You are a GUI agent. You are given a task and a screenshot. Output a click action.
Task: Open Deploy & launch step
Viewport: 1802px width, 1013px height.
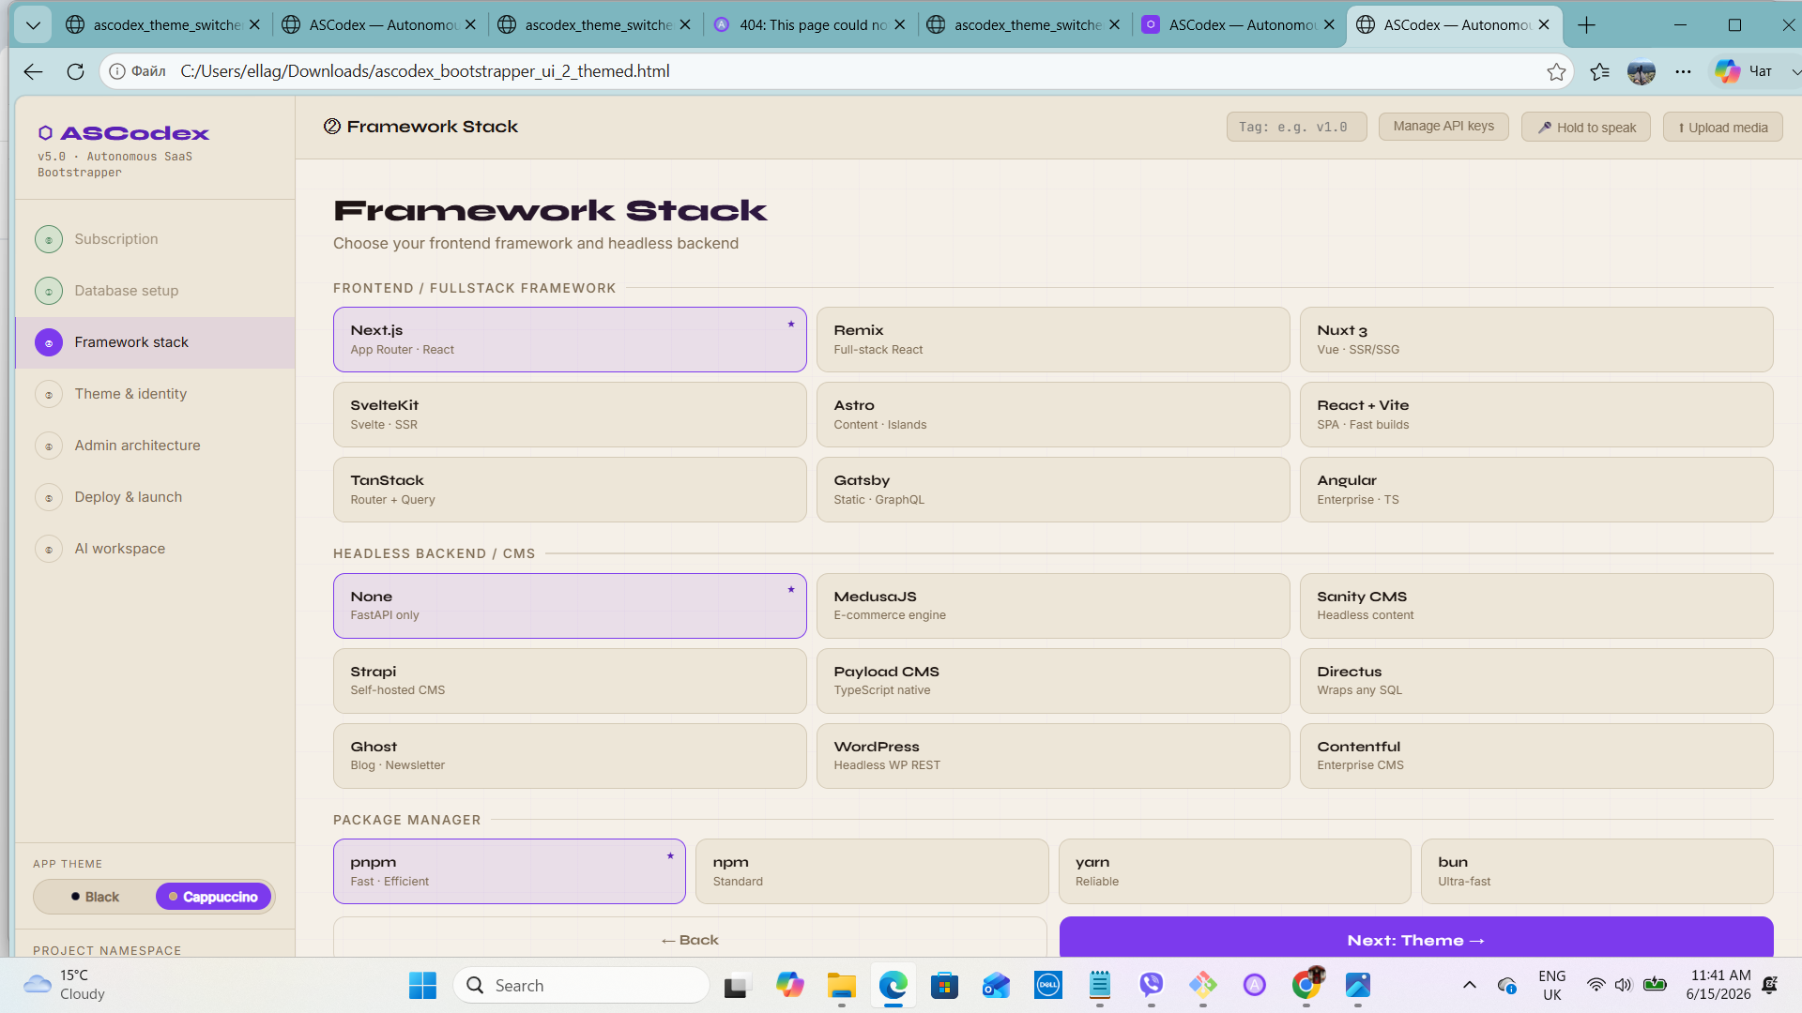click(155, 497)
